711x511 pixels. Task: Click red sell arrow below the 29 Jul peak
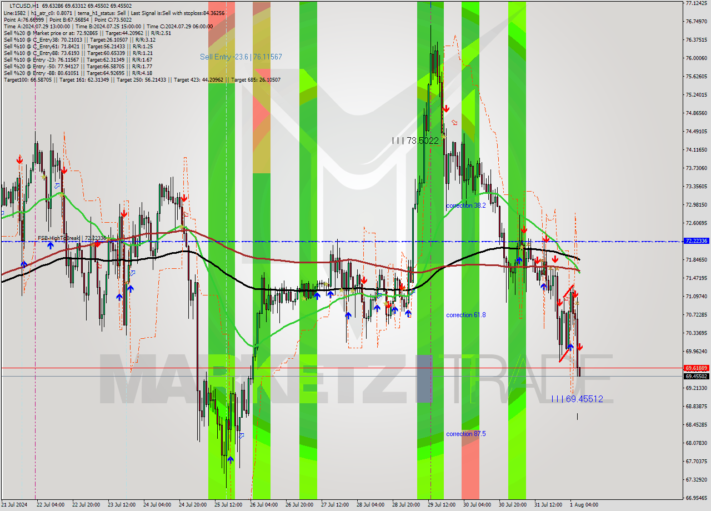click(x=445, y=109)
